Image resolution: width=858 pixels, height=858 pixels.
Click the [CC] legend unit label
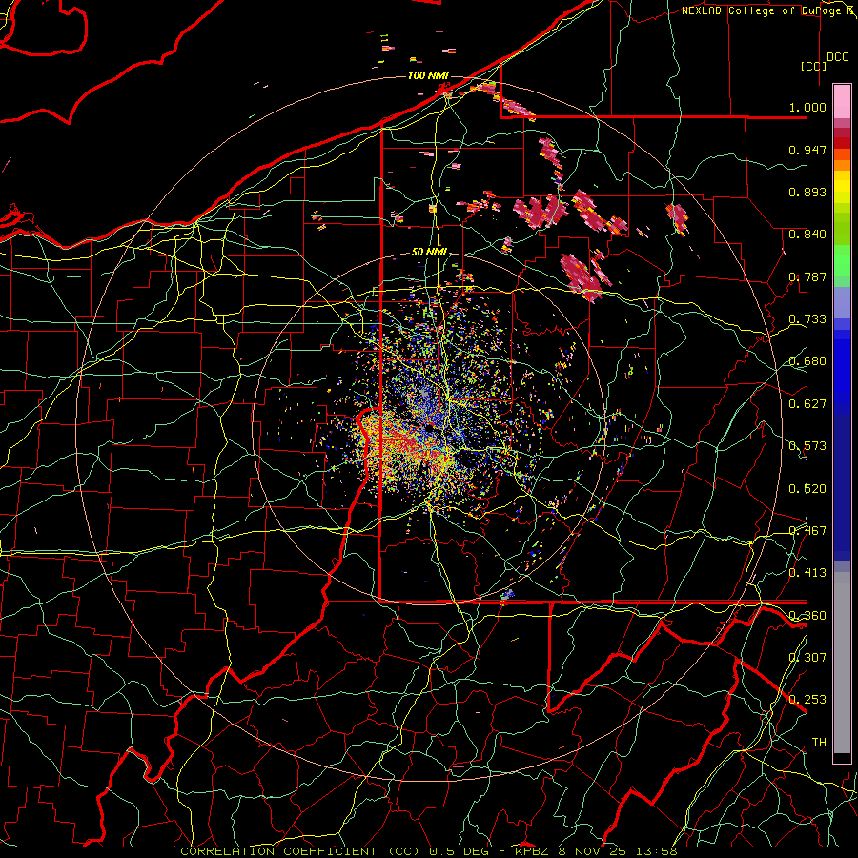click(x=814, y=66)
